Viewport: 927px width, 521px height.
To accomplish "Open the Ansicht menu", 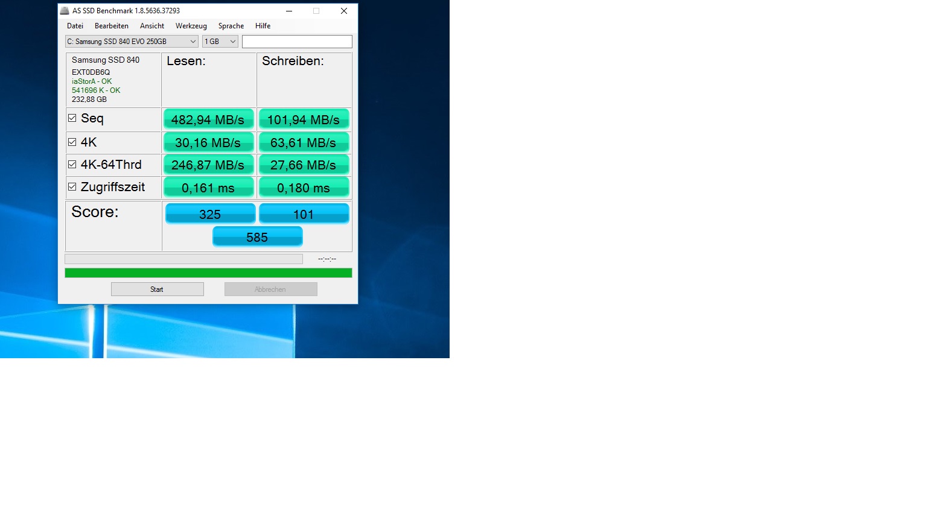I will click(x=152, y=26).
